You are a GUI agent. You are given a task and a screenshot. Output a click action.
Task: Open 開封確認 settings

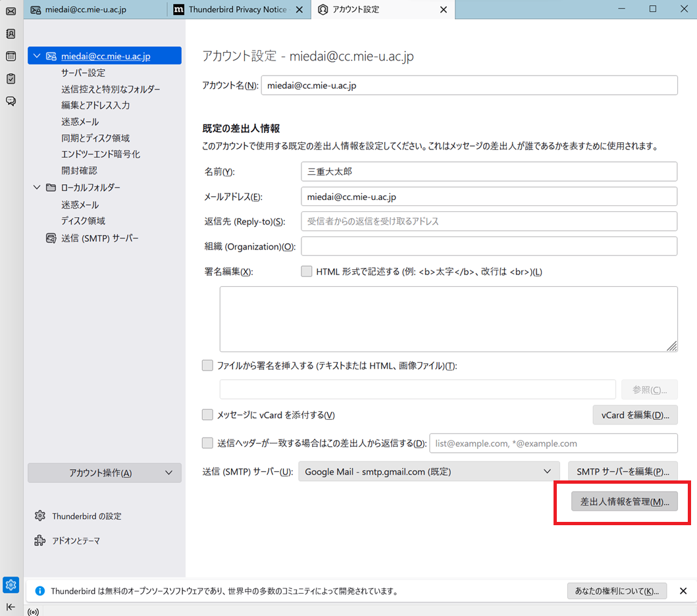click(x=79, y=170)
